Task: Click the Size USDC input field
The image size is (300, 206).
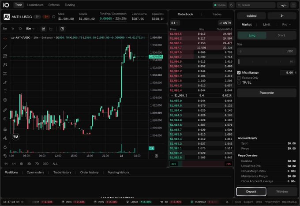Action: 267,51
